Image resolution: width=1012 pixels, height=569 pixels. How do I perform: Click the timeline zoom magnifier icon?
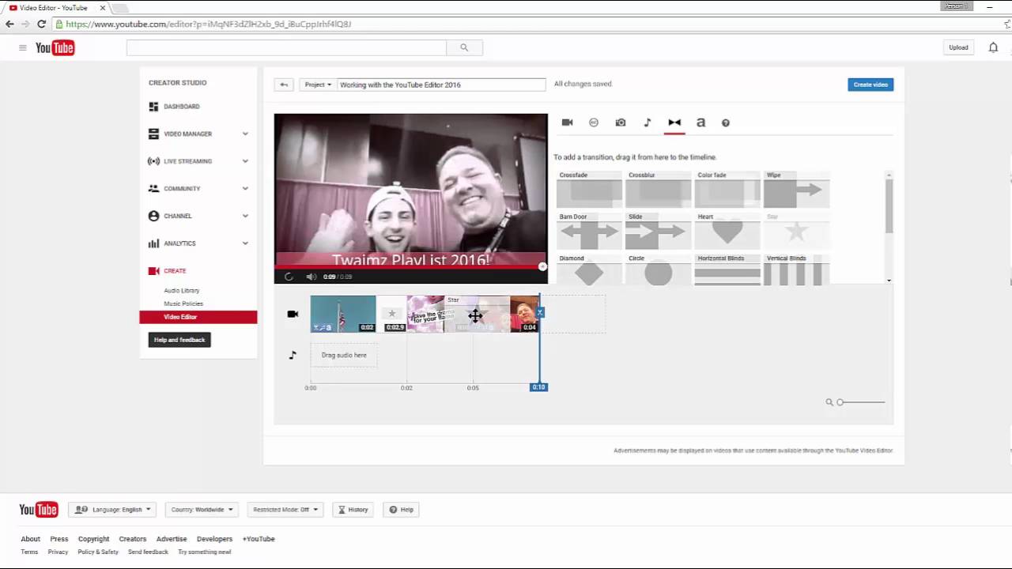click(829, 402)
